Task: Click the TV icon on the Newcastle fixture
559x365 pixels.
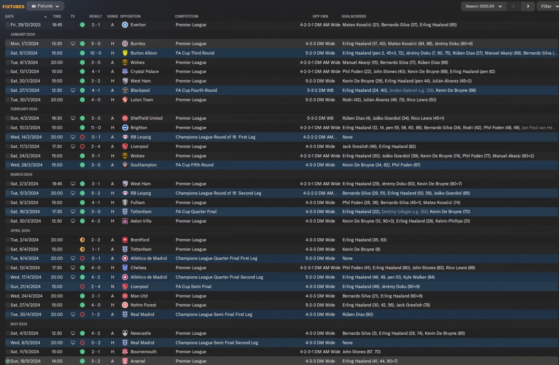Action: point(73,334)
